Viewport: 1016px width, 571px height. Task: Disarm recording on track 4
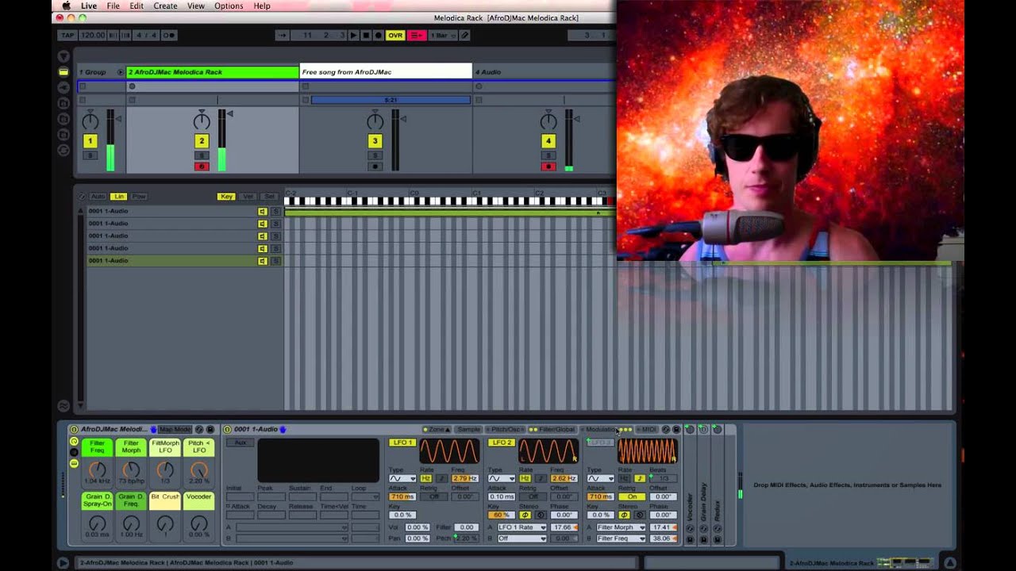point(548,167)
